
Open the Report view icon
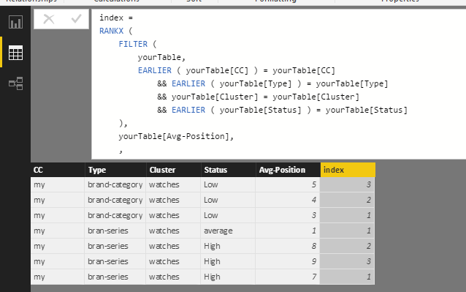pos(15,22)
